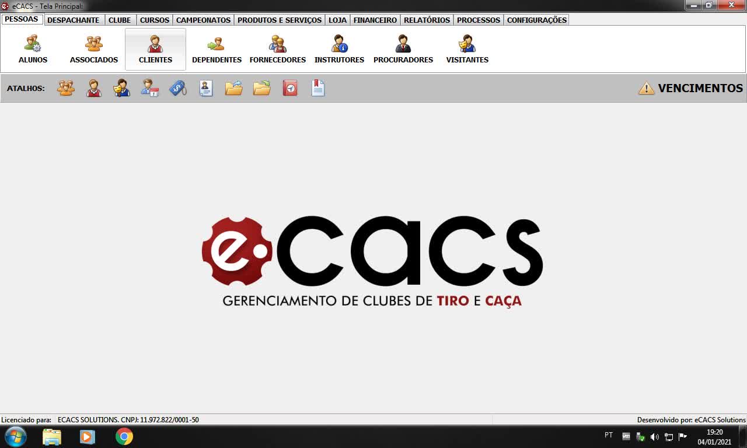Open the DEPENDENTES section
The image size is (747, 448).
[217, 50]
